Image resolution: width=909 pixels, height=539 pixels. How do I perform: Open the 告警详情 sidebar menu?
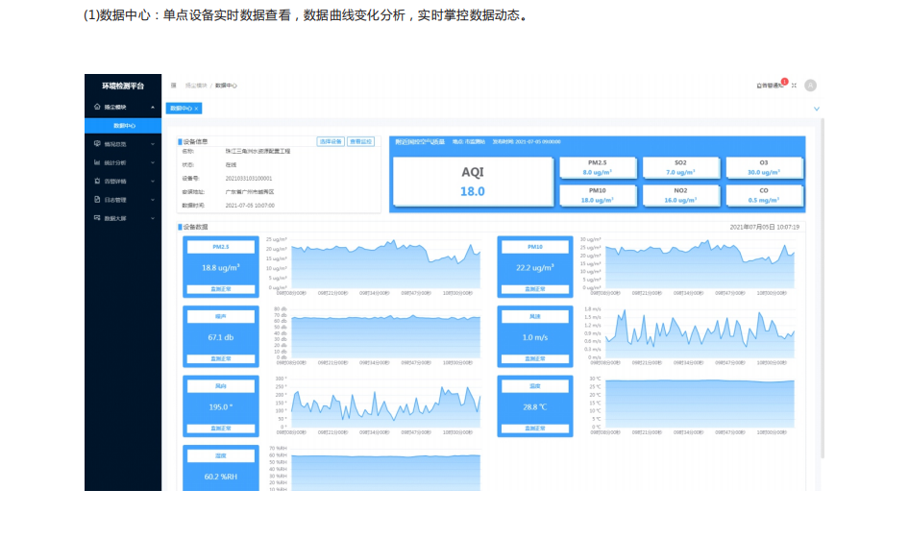[123, 181]
